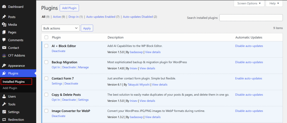The height and width of the screenshot is (123, 287).
Task: Disable auto-updates for Backup Migration
Action: pyautogui.click(x=249, y=62)
